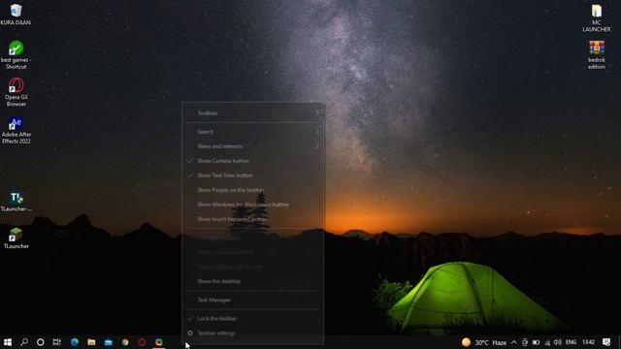
Task: Open the 30°C Haze weather widget
Action: (x=484, y=342)
